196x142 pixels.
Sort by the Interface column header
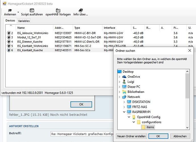click(110, 28)
